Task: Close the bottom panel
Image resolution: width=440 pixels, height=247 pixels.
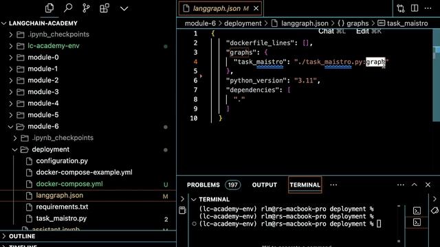Action: pyautogui.click(x=428, y=185)
